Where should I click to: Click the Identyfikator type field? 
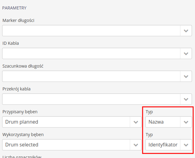coord(163,145)
